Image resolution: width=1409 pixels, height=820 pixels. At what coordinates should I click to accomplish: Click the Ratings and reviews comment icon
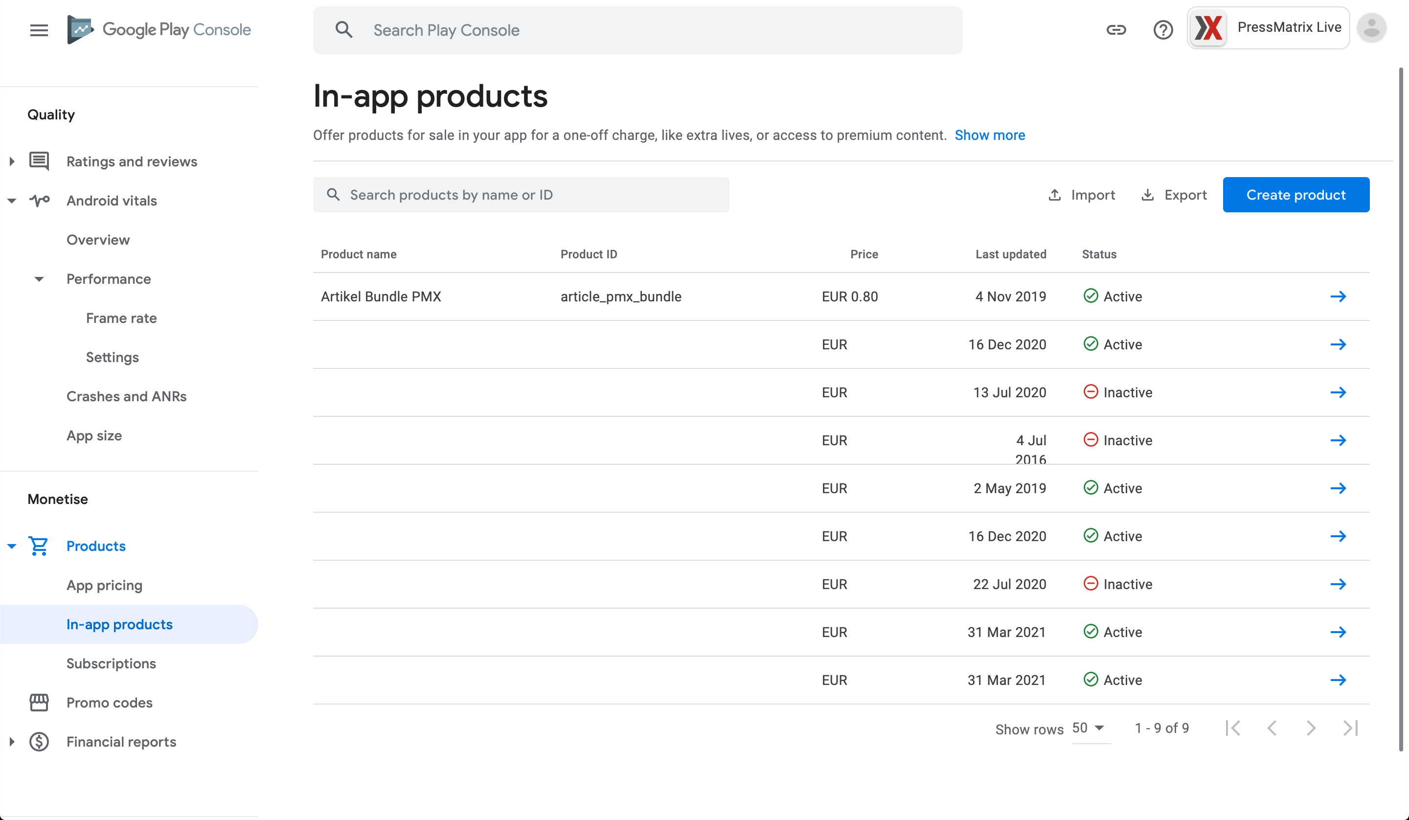coord(39,161)
